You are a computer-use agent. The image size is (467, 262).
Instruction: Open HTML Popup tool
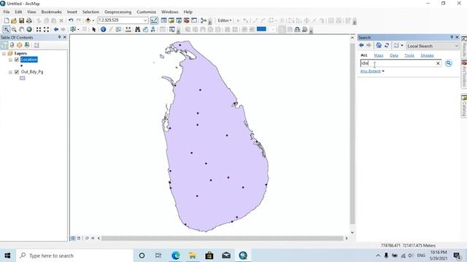[x=118, y=29]
